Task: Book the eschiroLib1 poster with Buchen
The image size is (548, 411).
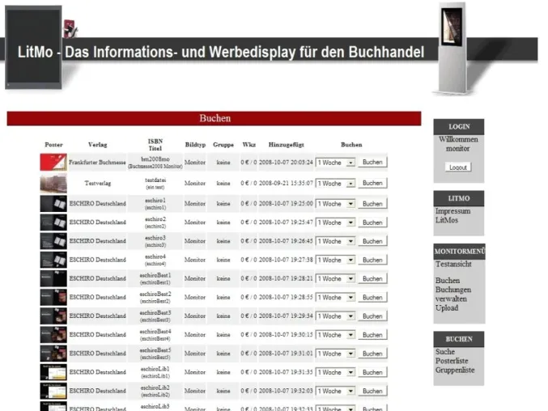Action: [x=372, y=373]
